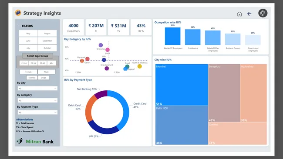
Task: Open the By Payment Type dropdown
Action: [37, 113]
